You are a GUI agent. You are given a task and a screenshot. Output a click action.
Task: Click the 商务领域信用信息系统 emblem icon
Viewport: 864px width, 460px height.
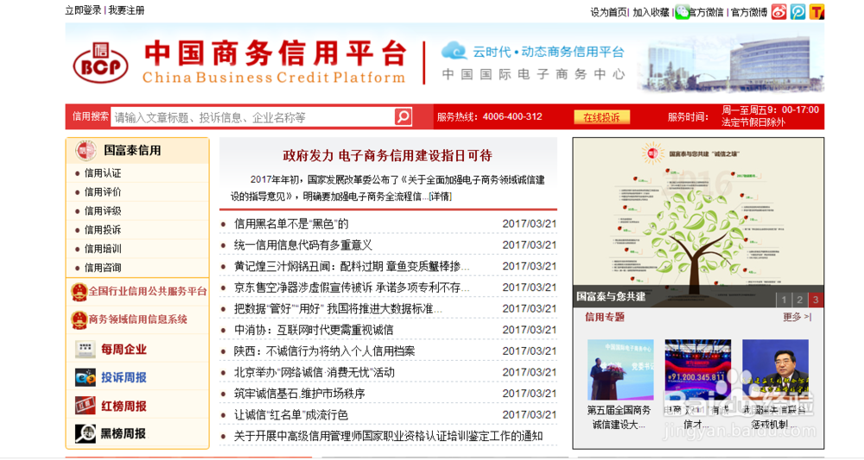click(x=79, y=319)
